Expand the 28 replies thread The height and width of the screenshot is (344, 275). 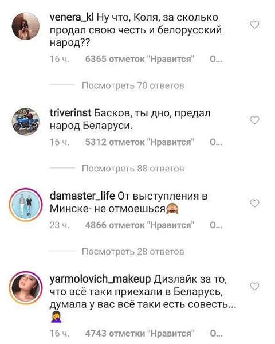point(133,252)
